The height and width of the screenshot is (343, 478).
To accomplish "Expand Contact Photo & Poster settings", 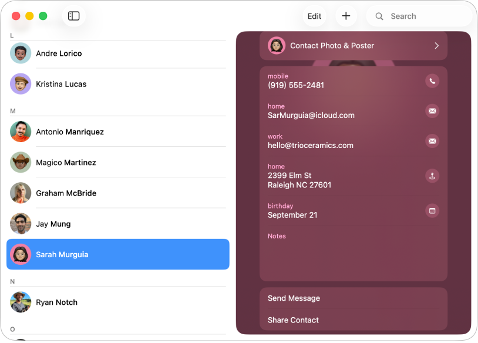I will pos(353,45).
